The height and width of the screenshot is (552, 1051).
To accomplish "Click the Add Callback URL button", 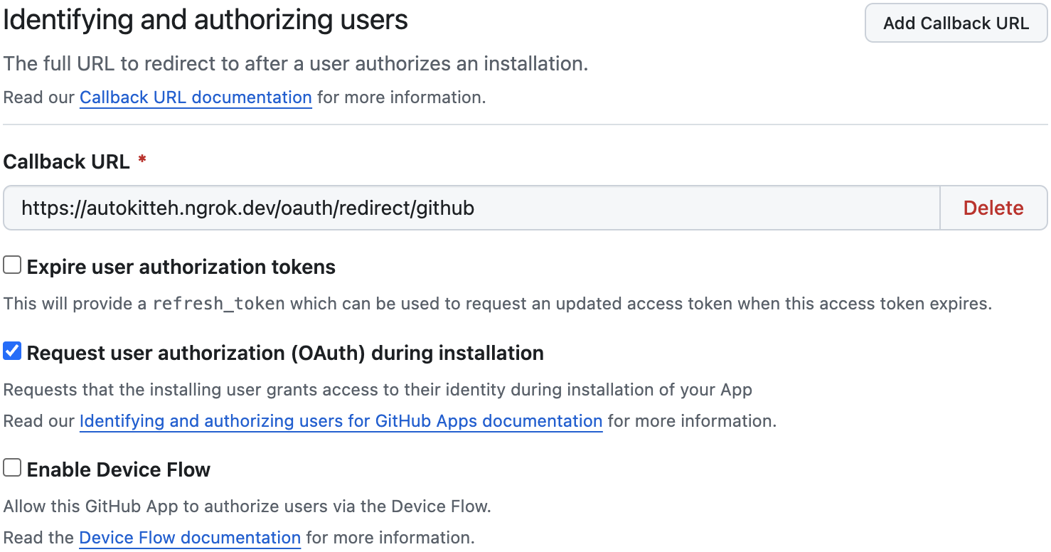I will click(956, 23).
